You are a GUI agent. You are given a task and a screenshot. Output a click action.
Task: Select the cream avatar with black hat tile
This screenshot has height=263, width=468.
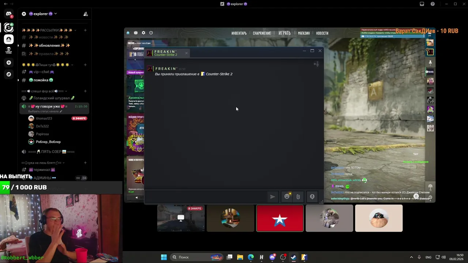click(379, 218)
